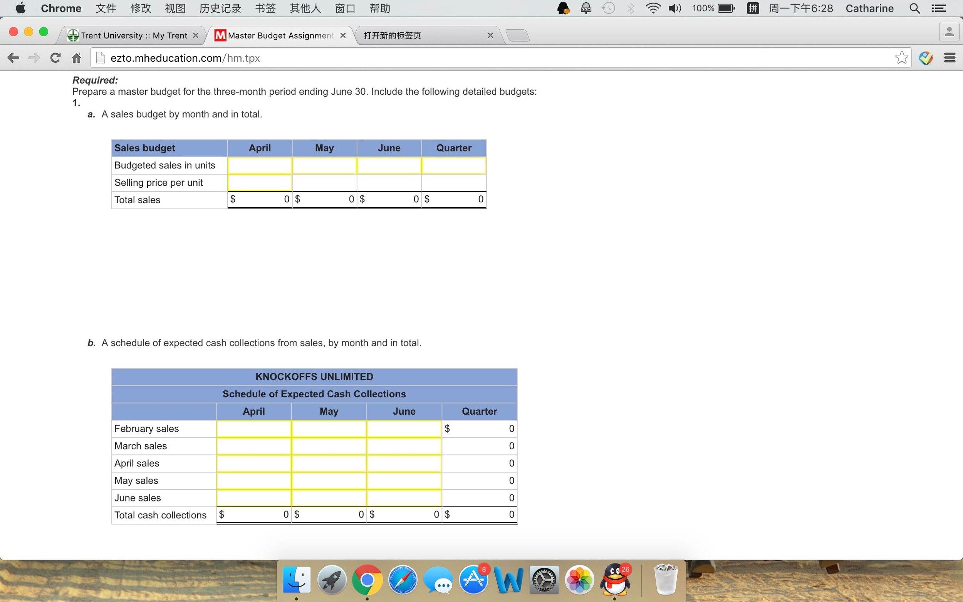Click April budgeted sales units input field
Image resolution: width=963 pixels, height=602 pixels.
point(259,165)
